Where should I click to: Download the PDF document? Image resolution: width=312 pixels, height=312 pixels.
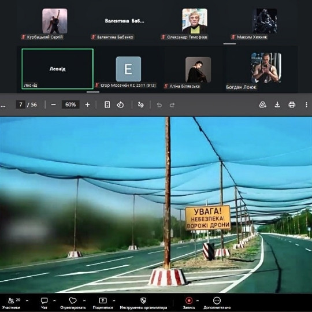coord(277,105)
